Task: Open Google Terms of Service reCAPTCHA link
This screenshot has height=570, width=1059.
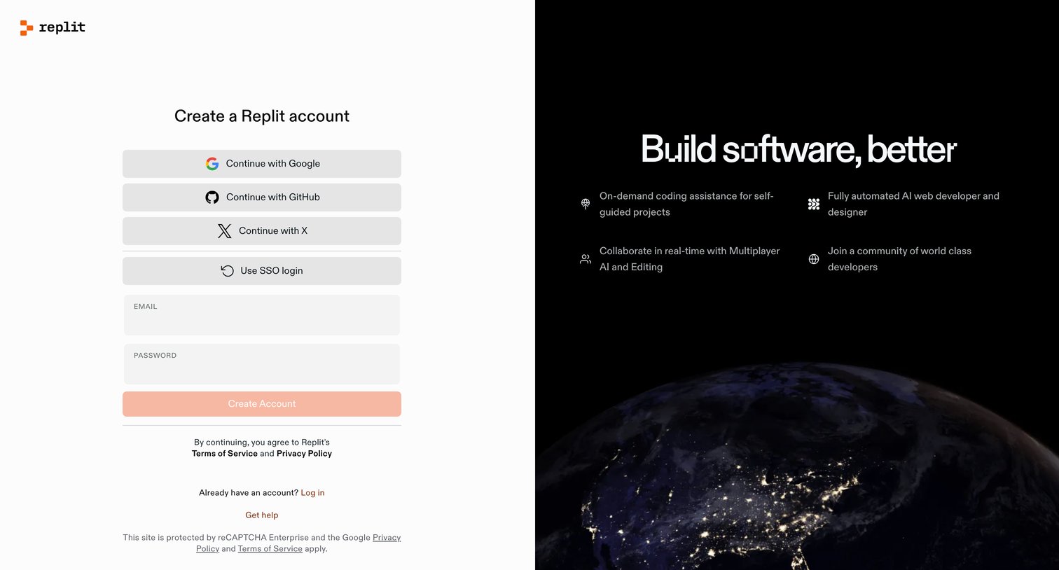Action: point(270,549)
